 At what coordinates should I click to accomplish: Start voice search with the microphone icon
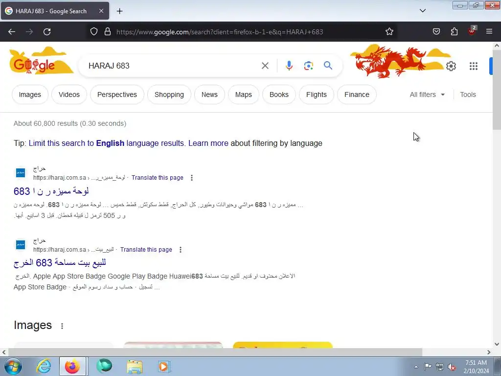point(289,66)
